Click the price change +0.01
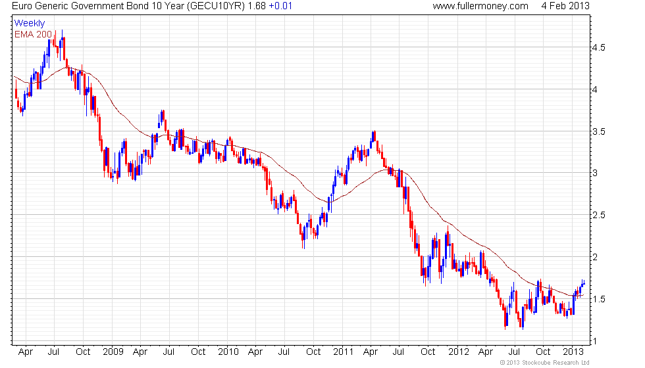The height and width of the screenshot is (368, 645). pos(280,6)
